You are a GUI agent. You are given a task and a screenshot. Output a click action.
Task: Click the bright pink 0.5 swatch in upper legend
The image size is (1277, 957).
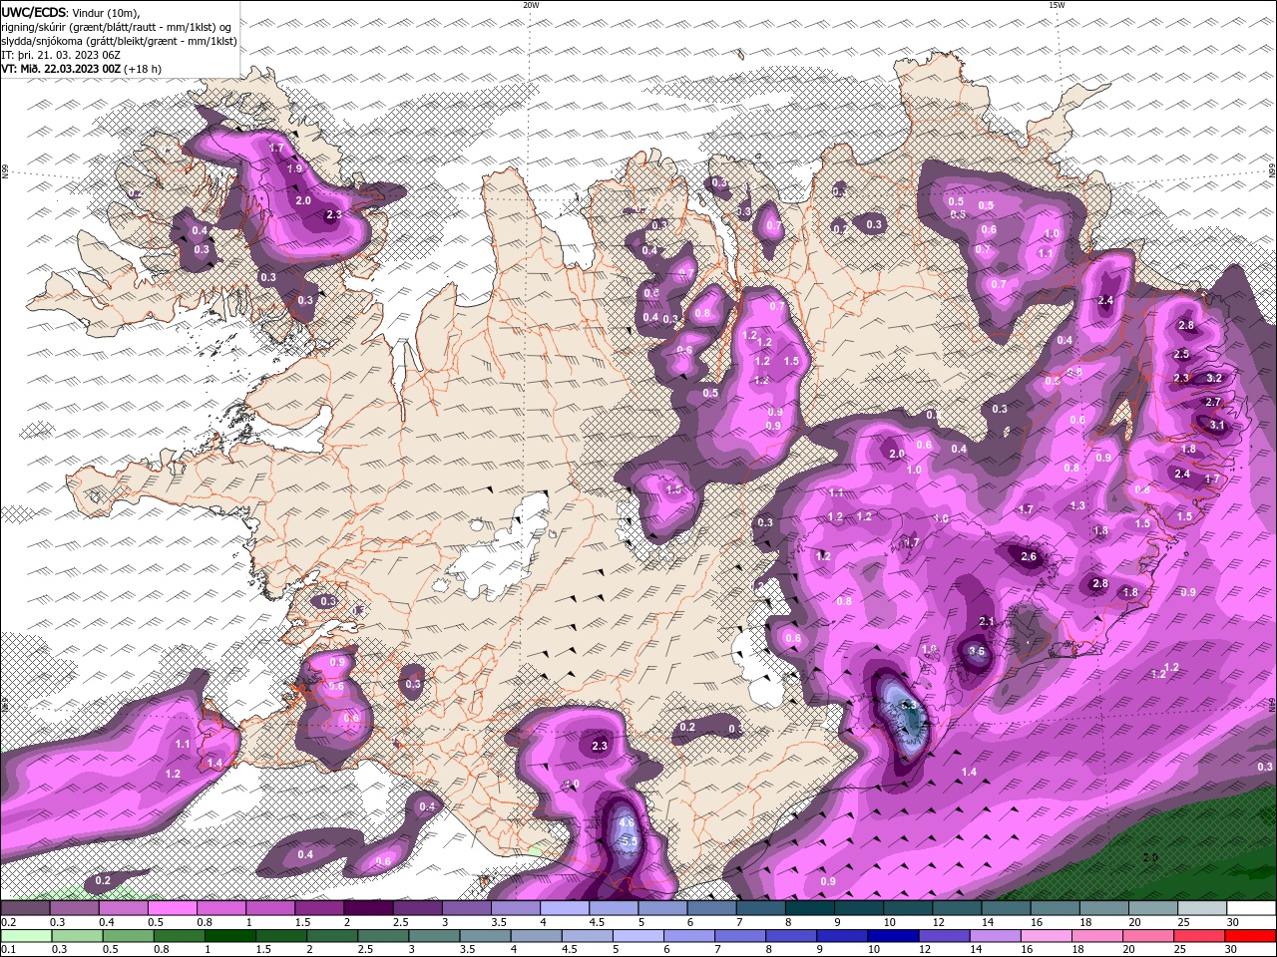(173, 908)
